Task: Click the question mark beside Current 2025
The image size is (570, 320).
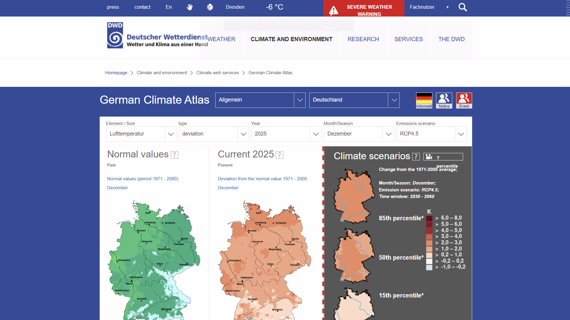Action: click(279, 155)
